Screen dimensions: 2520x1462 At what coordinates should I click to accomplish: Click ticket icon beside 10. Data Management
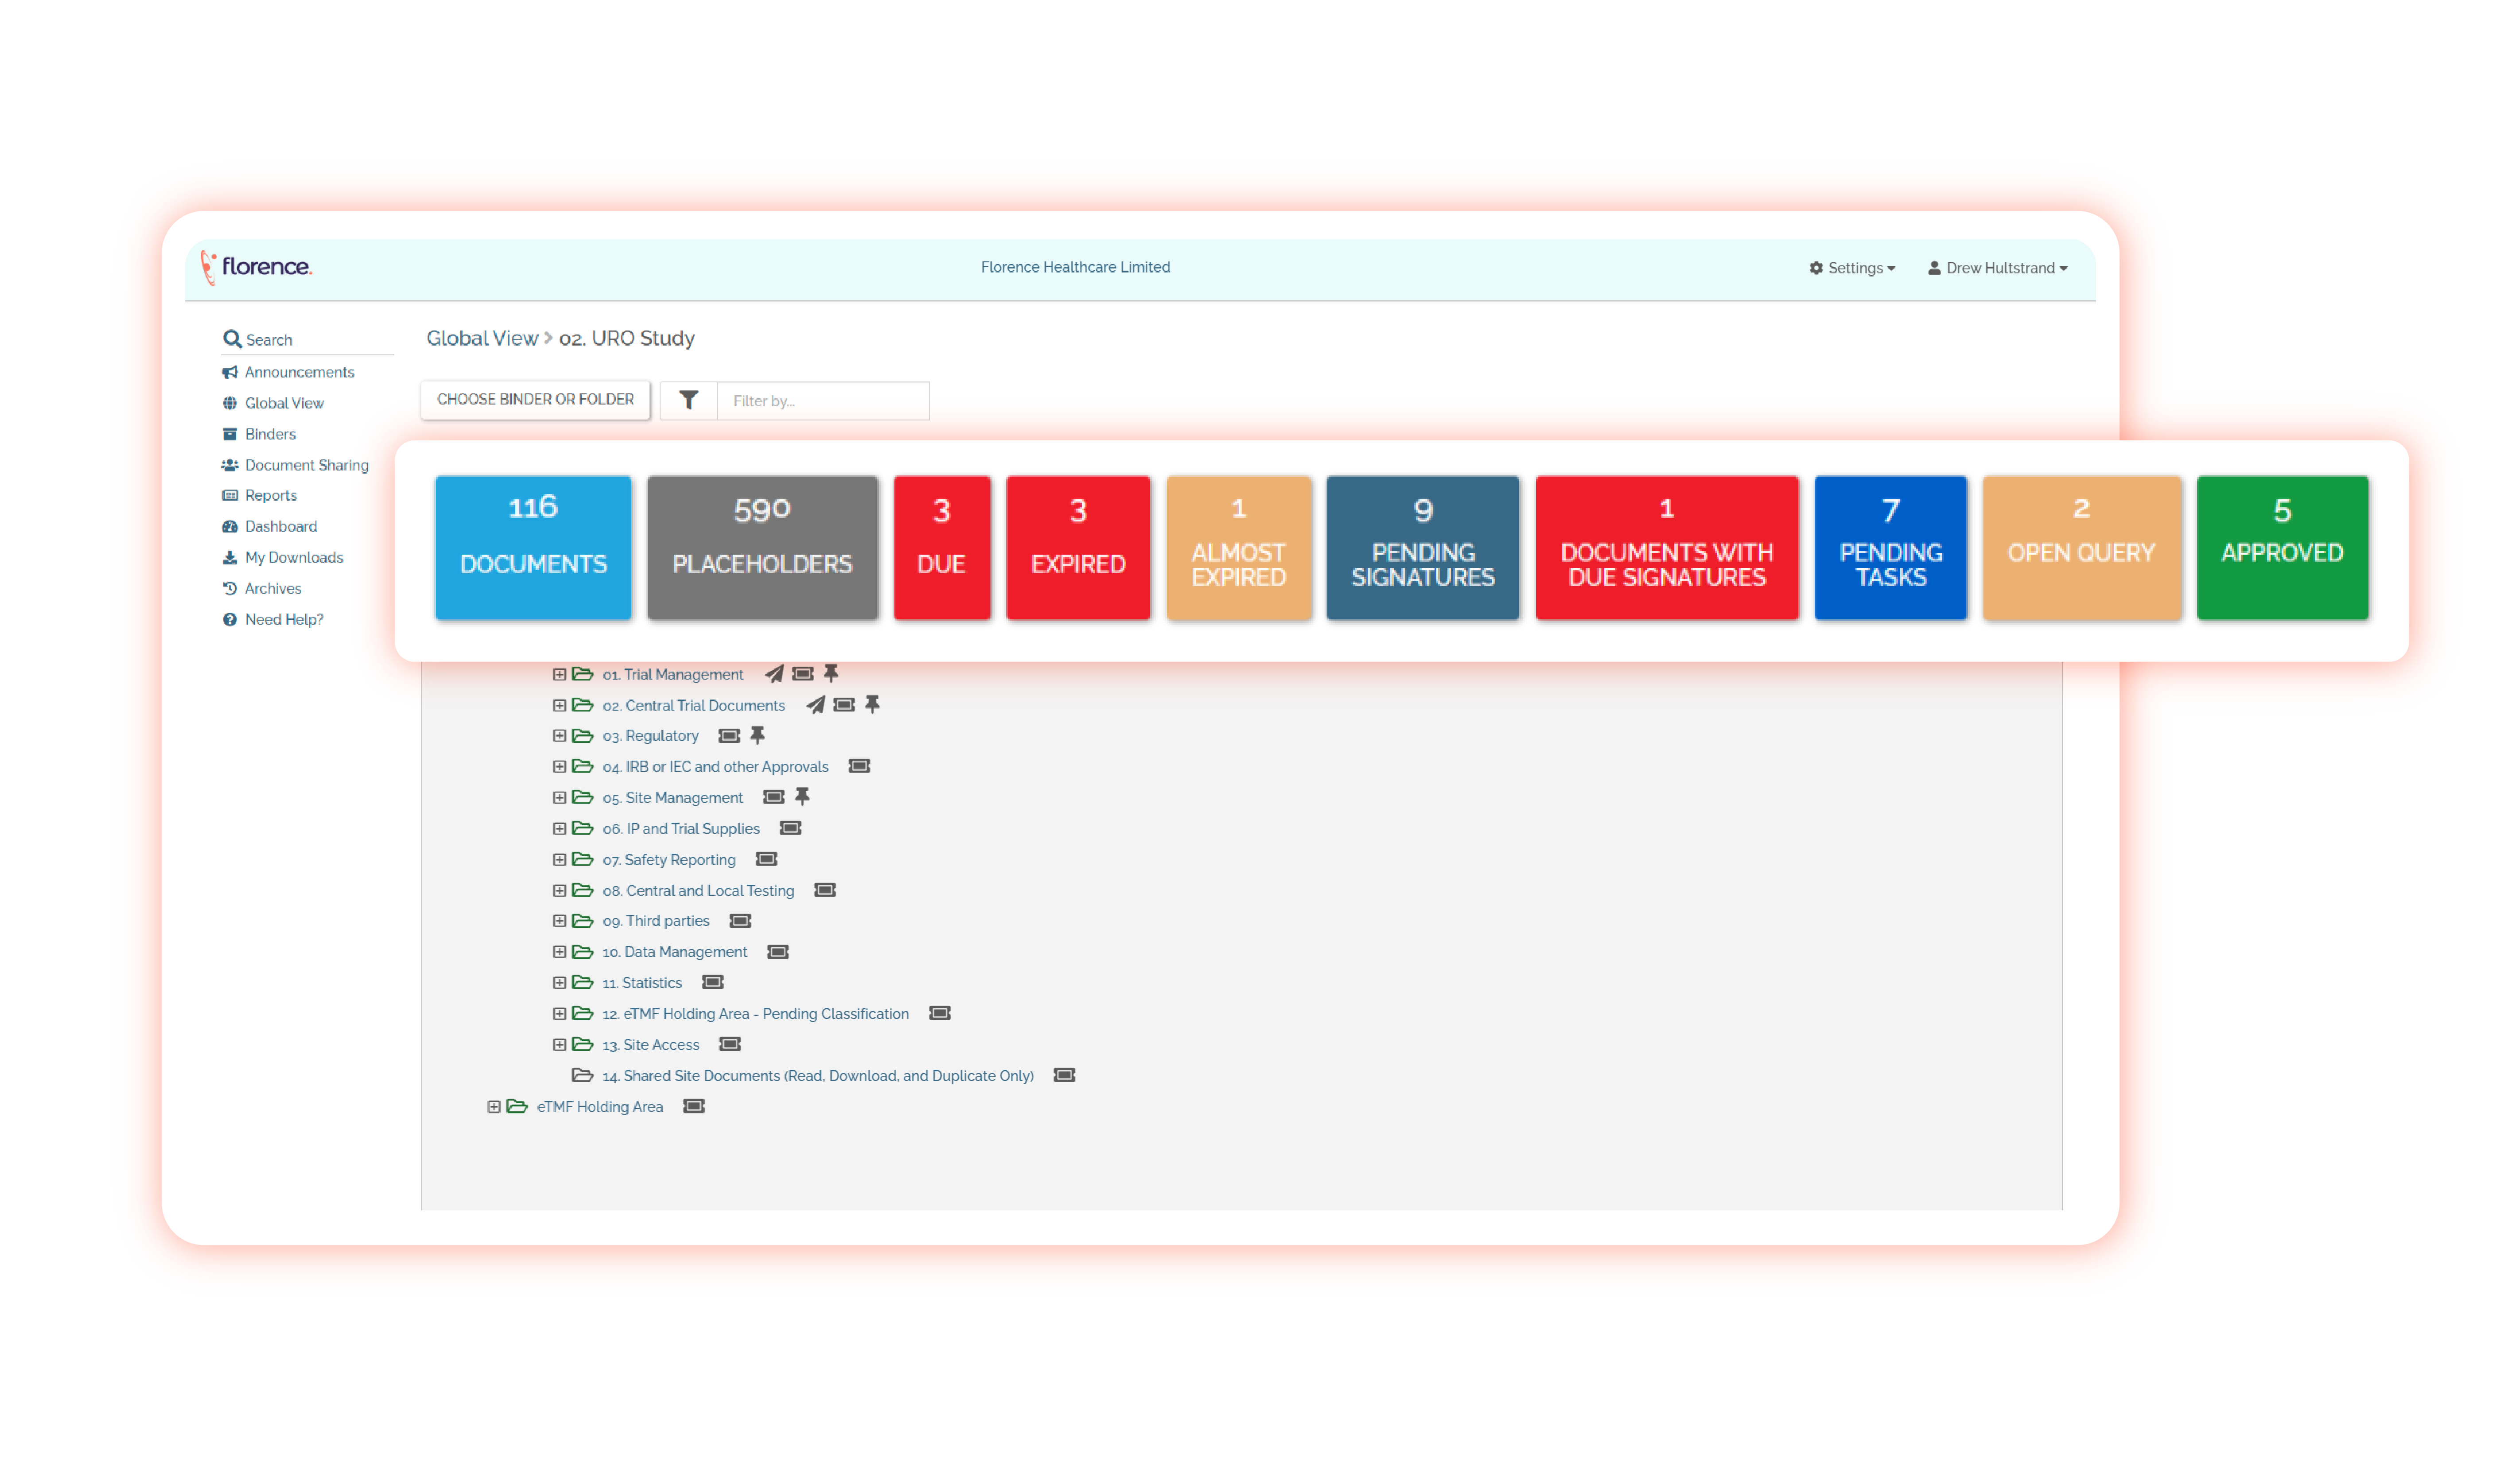tap(778, 952)
